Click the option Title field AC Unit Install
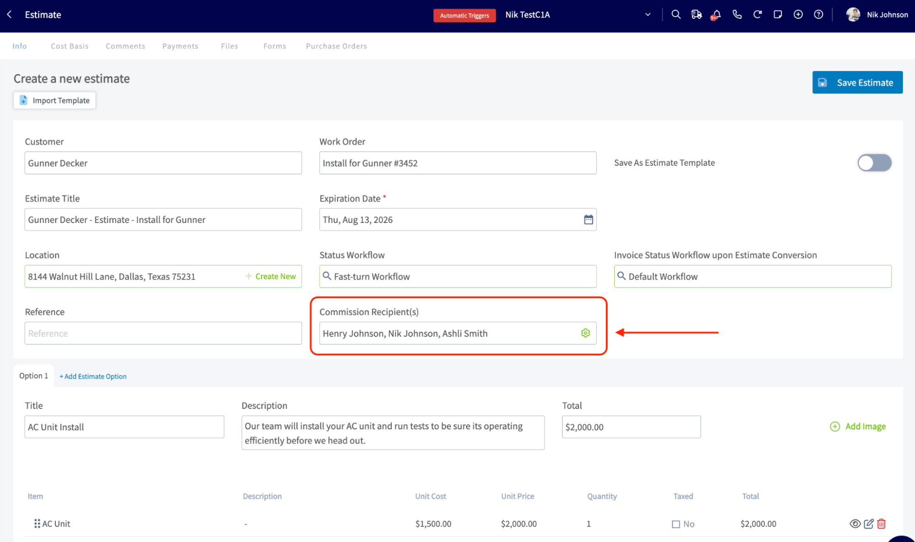915x542 pixels. pos(124,427)
